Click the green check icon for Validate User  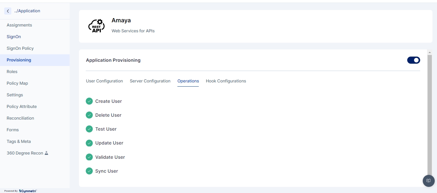tap(89, 157)
